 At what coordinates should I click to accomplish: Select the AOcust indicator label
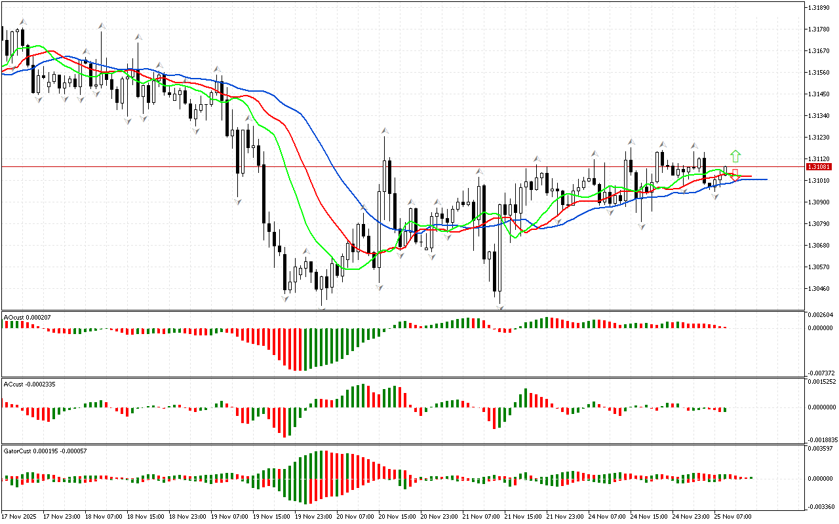tap(28, 318)
